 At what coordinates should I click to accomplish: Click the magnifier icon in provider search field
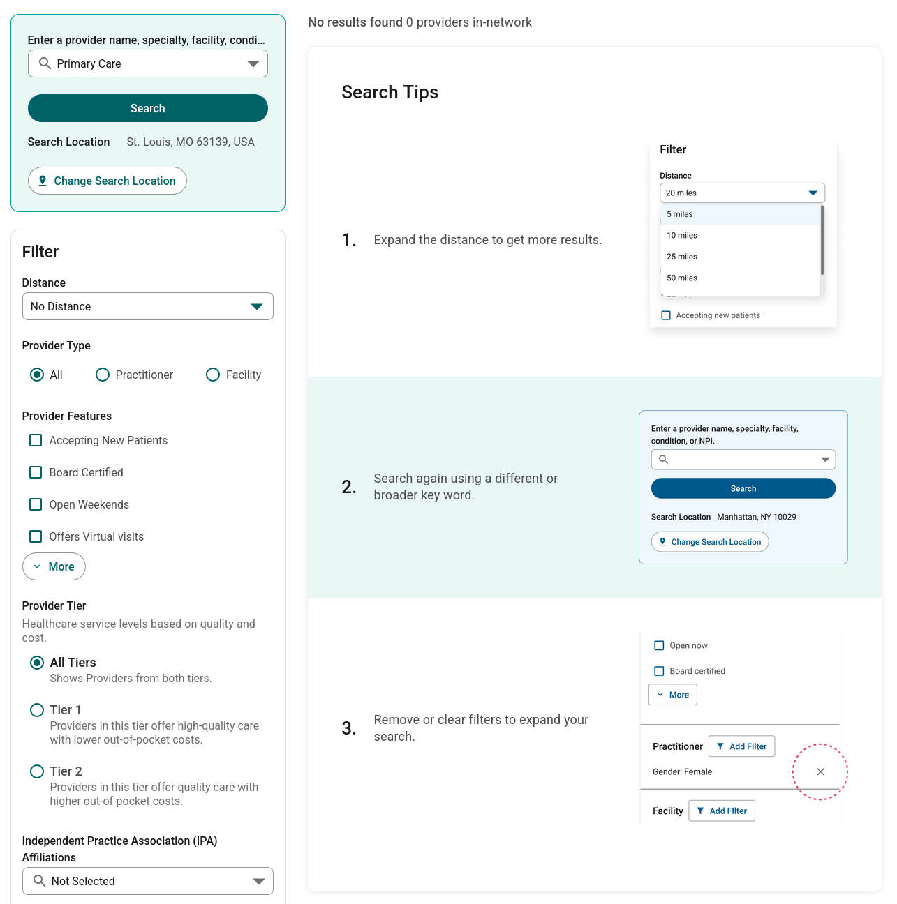(45, 63)
